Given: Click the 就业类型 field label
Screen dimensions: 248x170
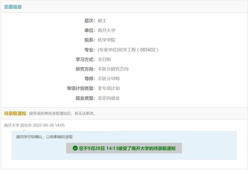Looking at the screenshot, I should (85, 98).
